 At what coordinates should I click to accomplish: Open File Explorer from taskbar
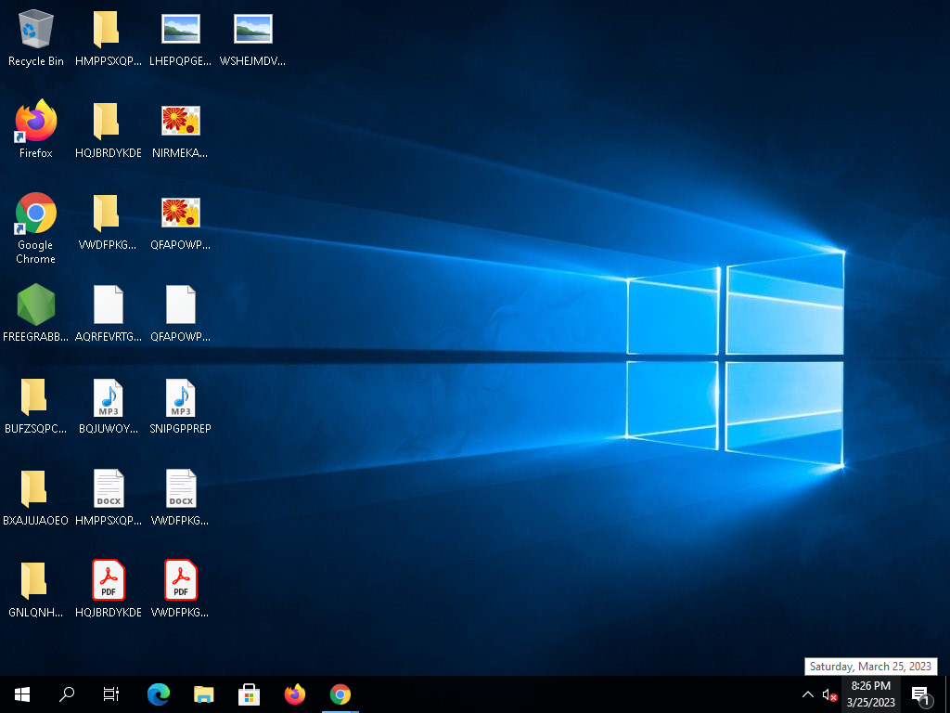(203, 694)
